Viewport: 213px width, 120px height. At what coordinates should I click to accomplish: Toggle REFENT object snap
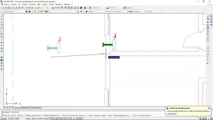[52, 119]
